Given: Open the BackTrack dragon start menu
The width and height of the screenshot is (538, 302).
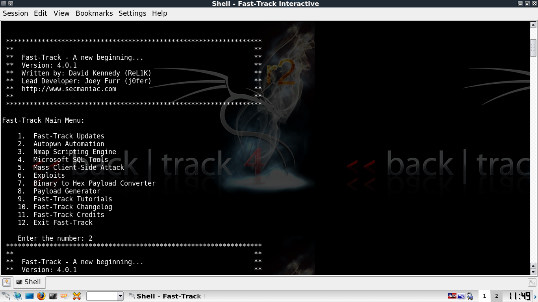Looking at the screenshot, I should pyautogui.click(x=6, y=296).
